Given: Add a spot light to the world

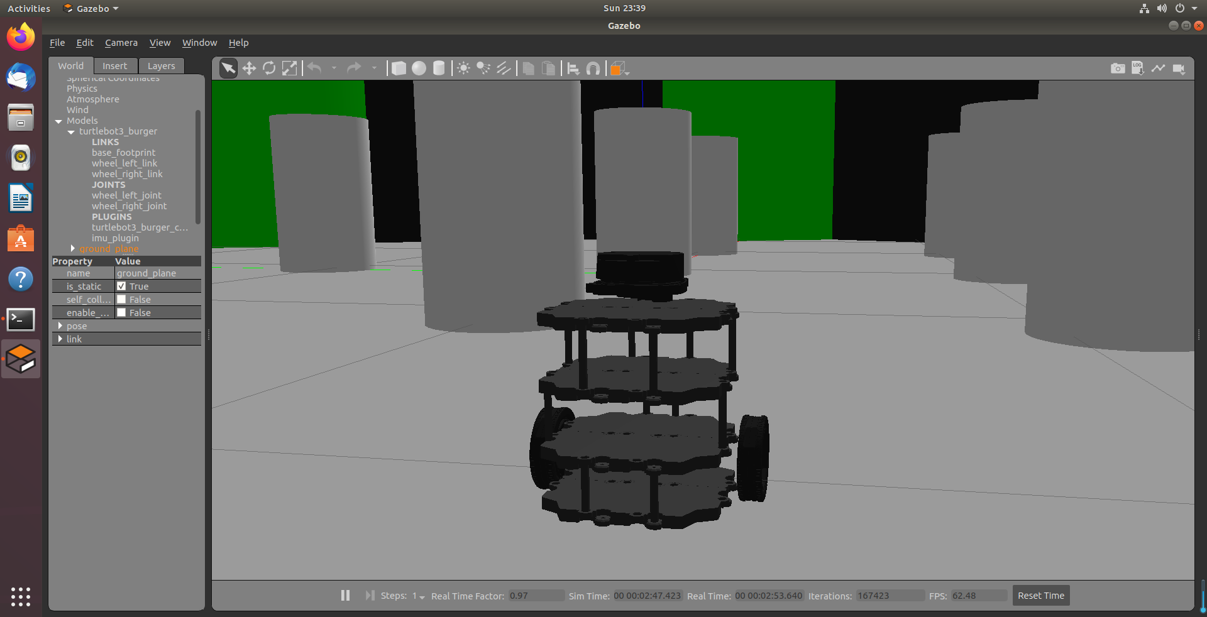Looking at the screenshot, I should 483,68.
